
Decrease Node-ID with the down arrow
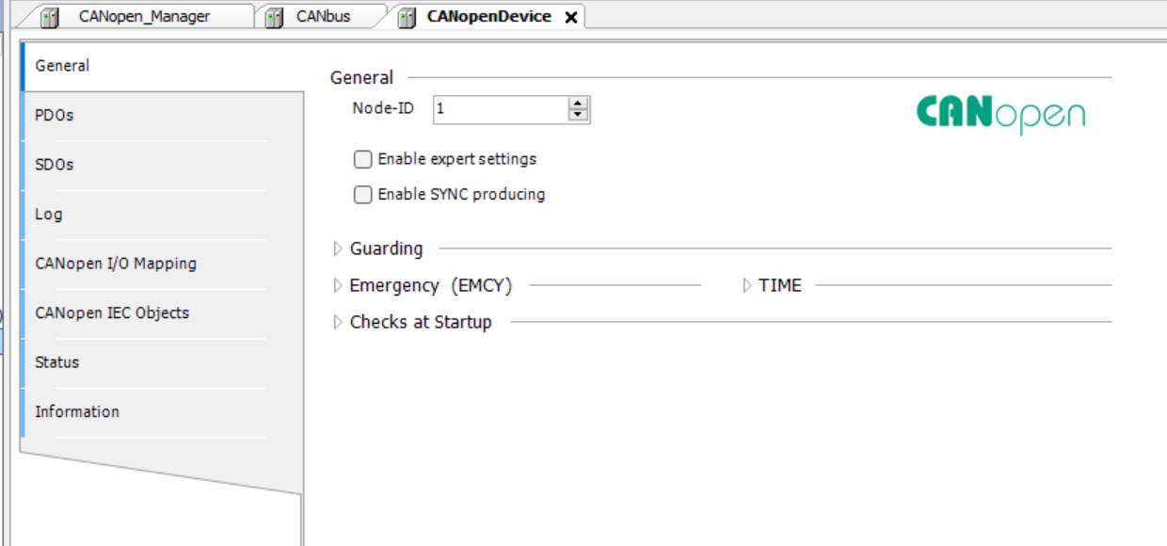tap(578, 115)
